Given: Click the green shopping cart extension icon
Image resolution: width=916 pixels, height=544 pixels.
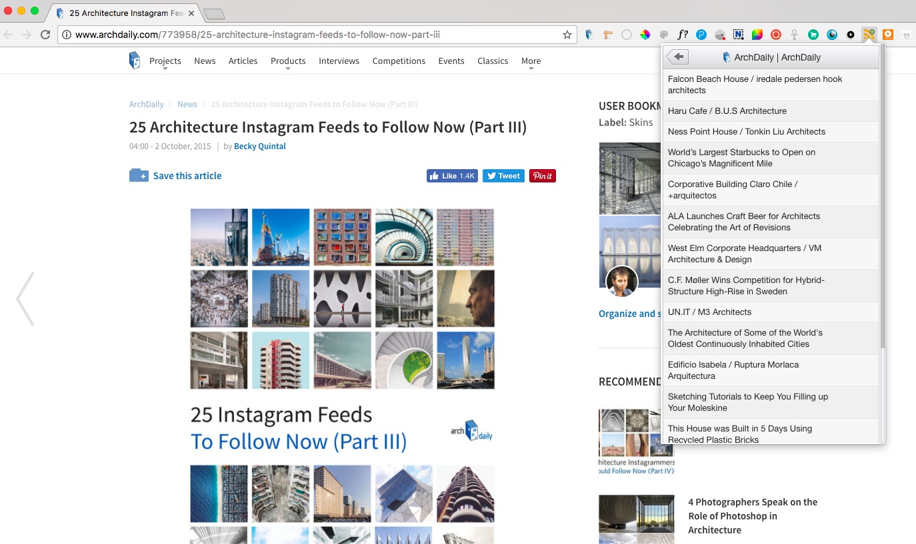Looking at the screenshot, I should pos(813,35).
